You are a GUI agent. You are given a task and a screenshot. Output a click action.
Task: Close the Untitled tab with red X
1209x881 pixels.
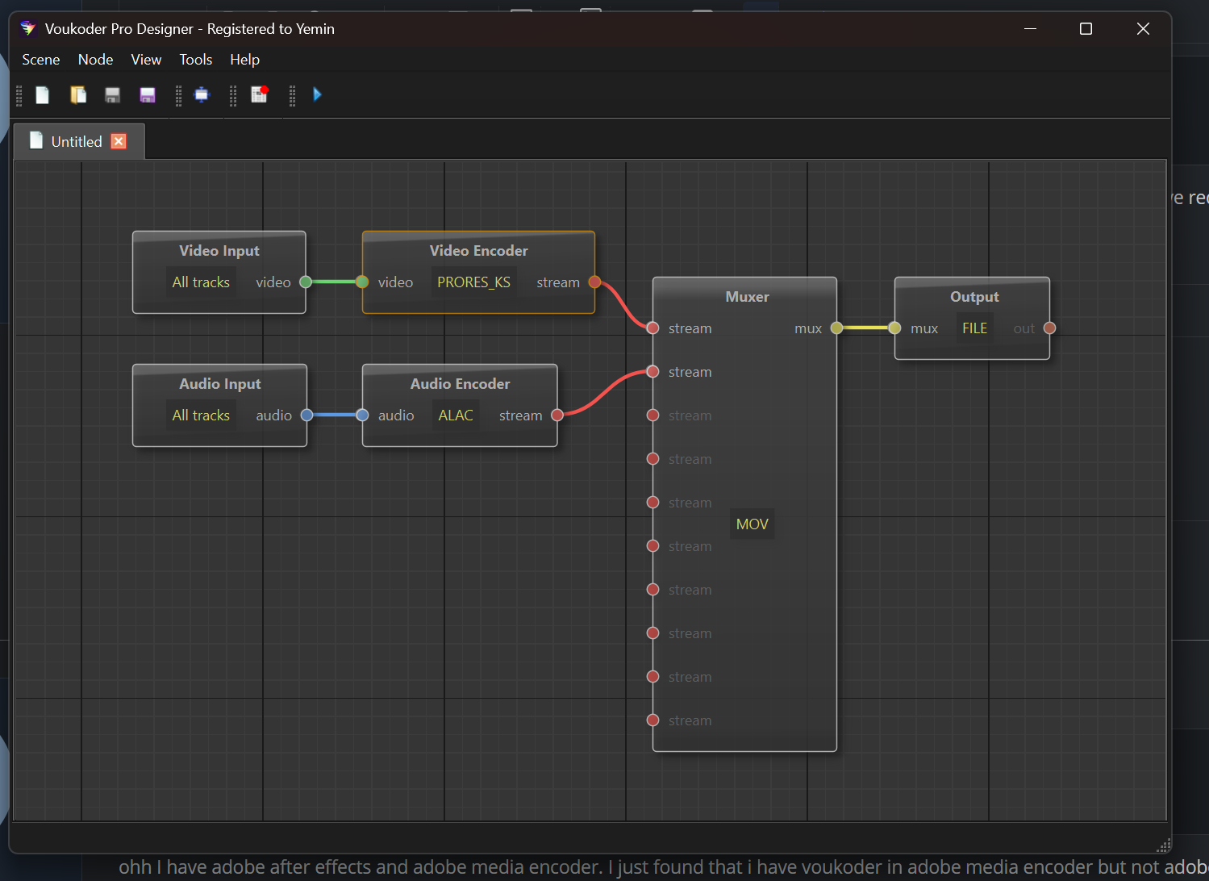coord(119,141)
